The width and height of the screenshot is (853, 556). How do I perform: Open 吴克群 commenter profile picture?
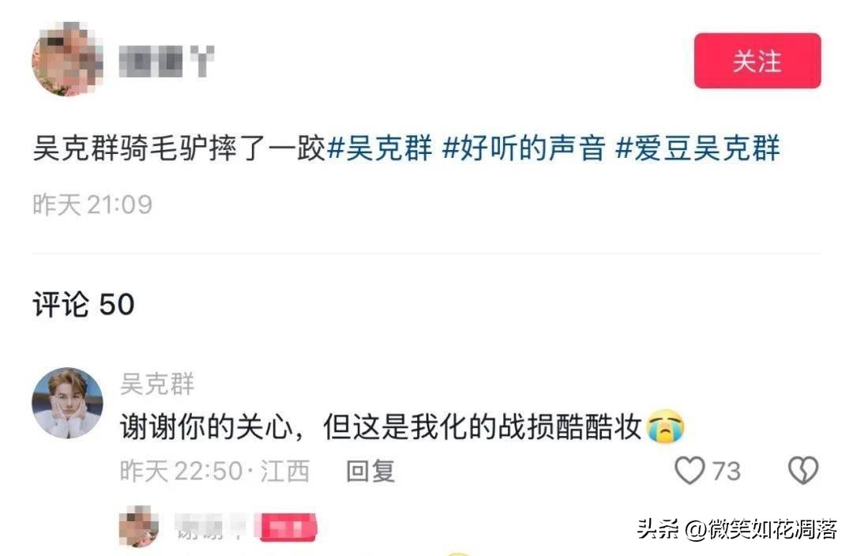point(67,403)
